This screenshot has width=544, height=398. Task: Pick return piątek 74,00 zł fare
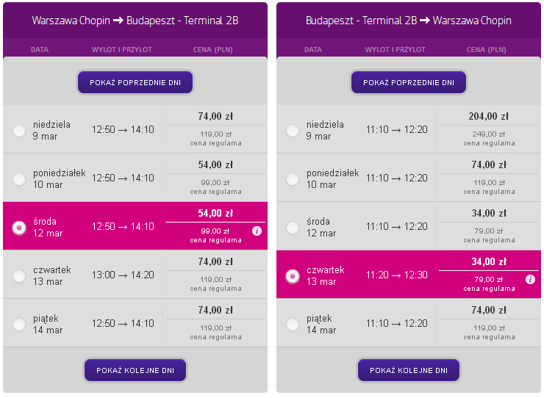coord(488,311)
